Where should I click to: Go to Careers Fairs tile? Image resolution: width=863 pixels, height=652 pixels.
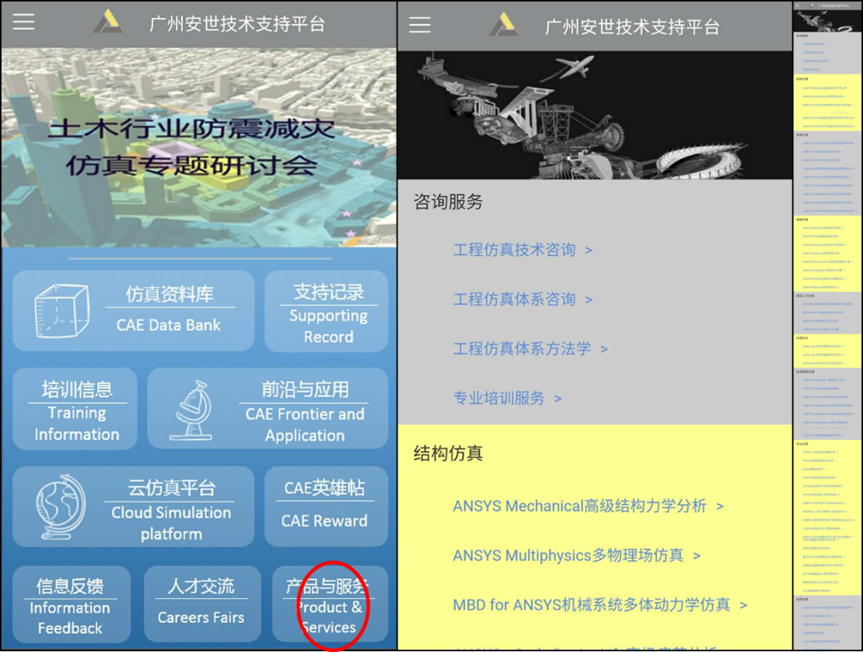(x=201, y=605)
